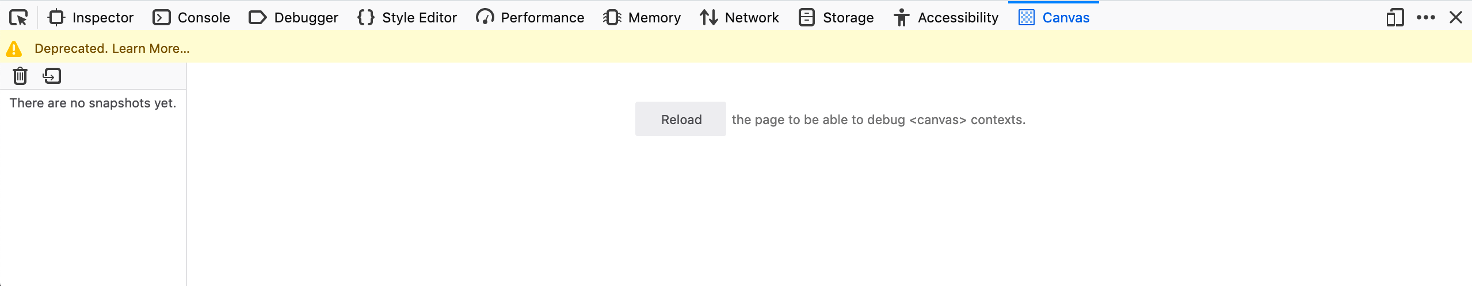The image size is (1472, 286).
Task: Click the 'no snapshots yet' message
Action: (93, 103)
